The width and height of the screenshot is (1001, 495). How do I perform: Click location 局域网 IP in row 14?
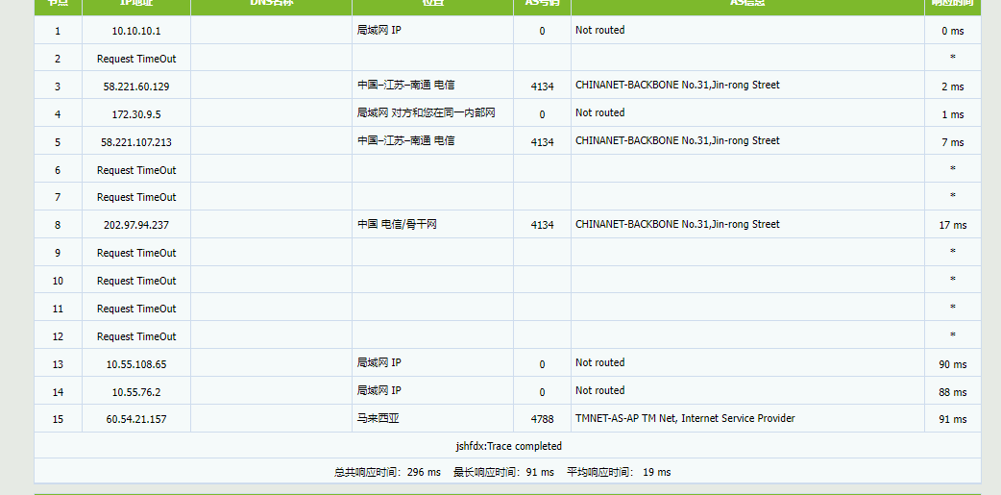tap(379, 390)
